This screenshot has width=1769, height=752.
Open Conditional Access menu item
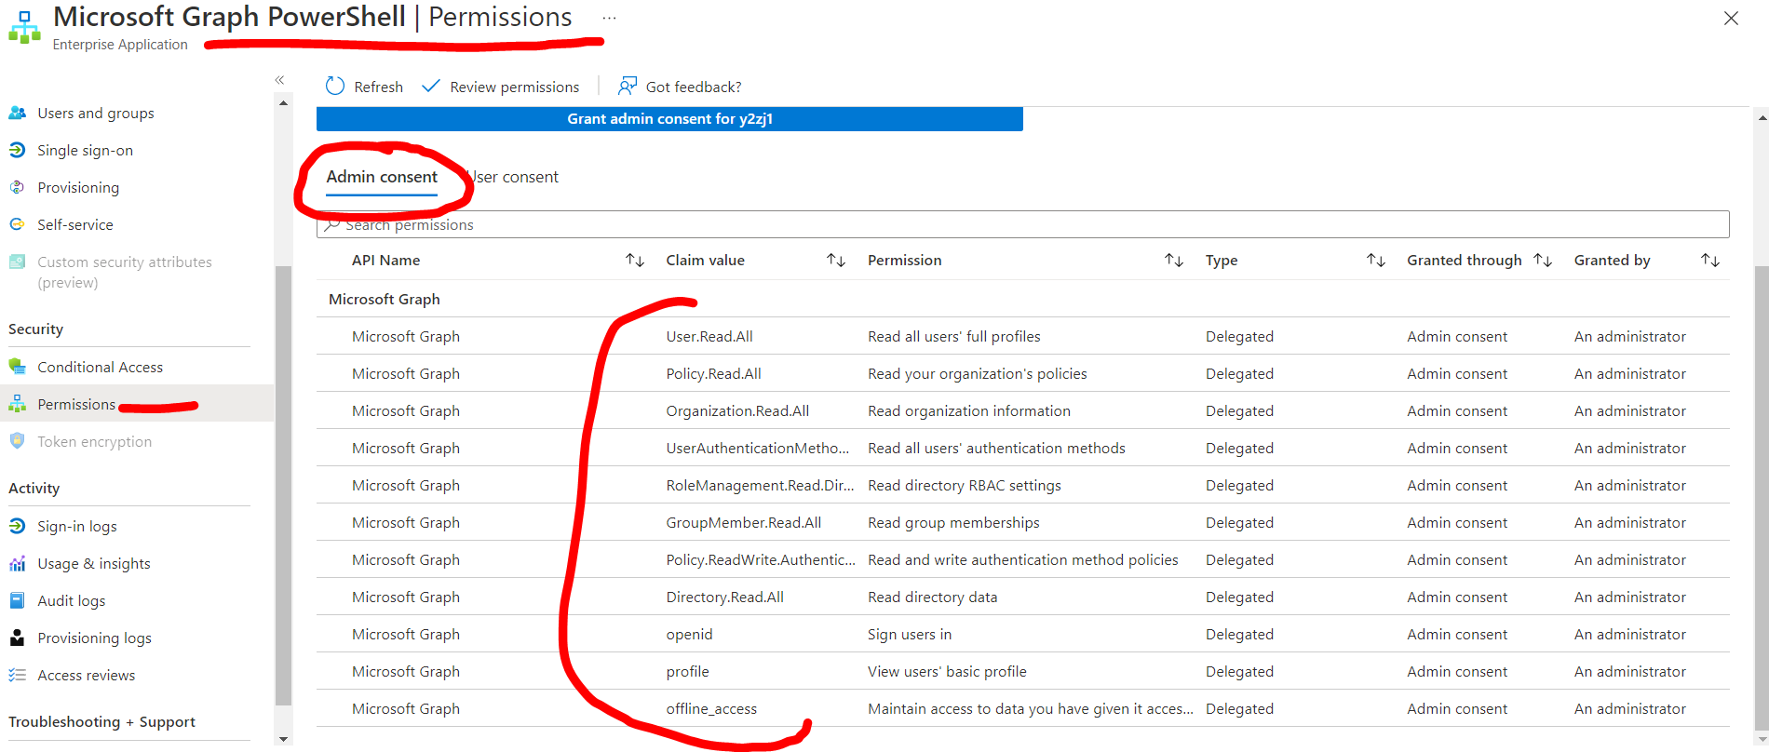(100, 367)
